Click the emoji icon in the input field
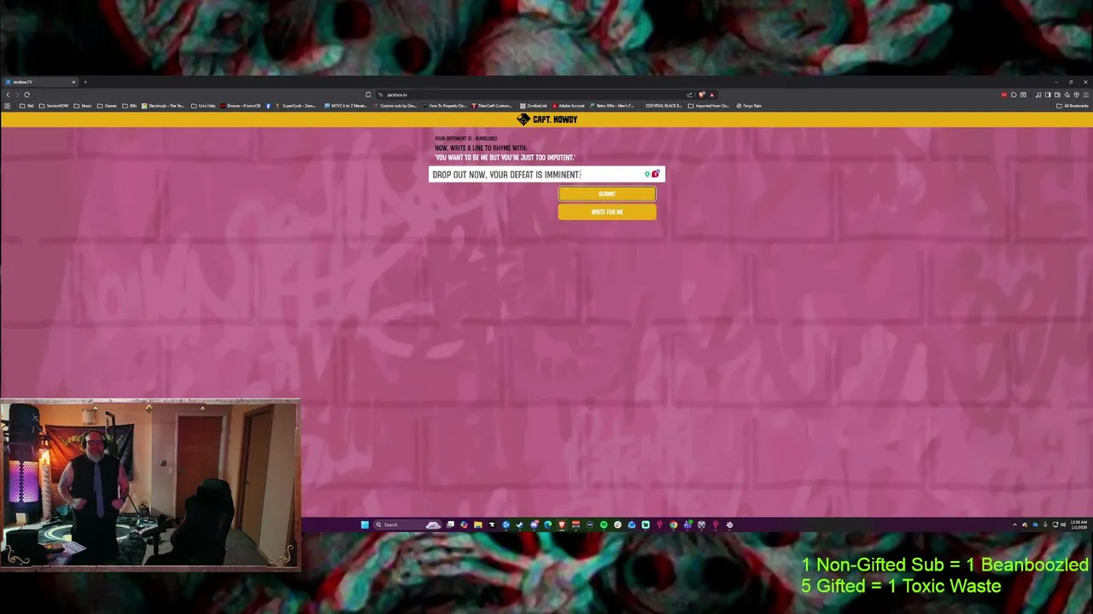1093x614 pixels. tap(656, 174)
